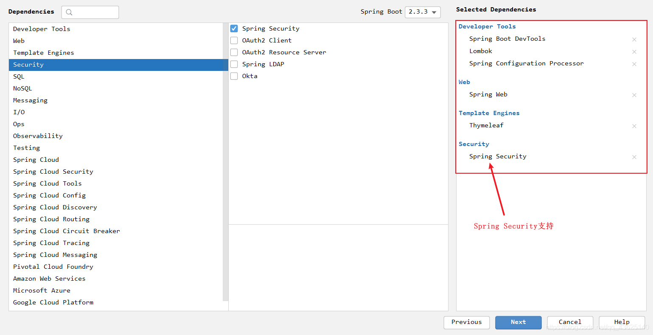653x335 pixels.
Task: Click the magnifier icon in dependency search
Action: [69, 12]
